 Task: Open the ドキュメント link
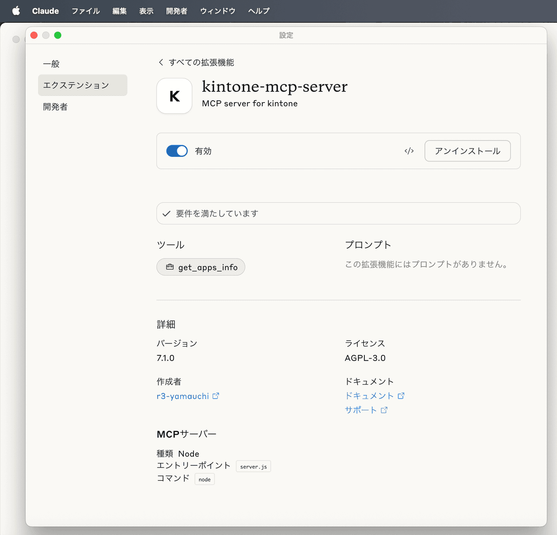click(x=369, y=395)
